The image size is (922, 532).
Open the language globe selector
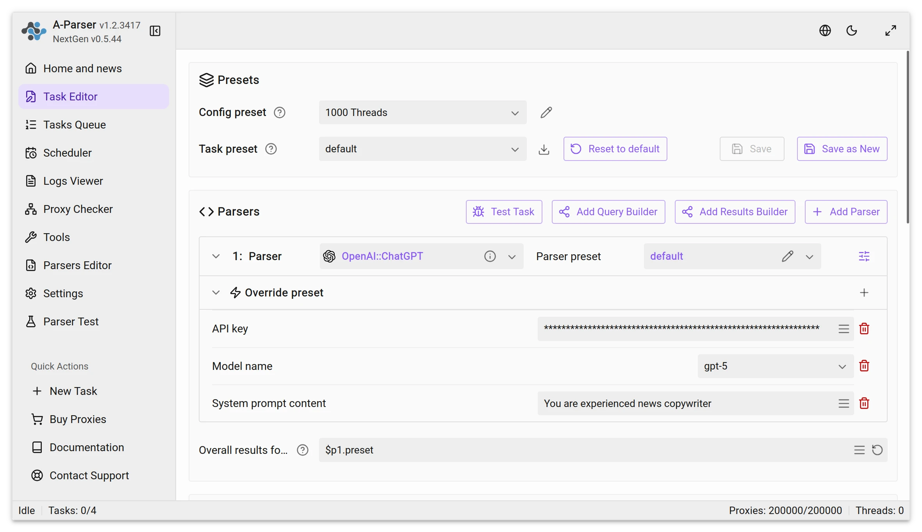coord(825,30)
